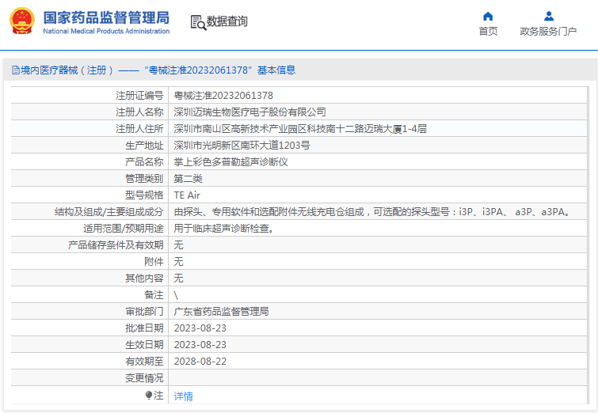Go to 首页 label

click(x=488, y=31)
